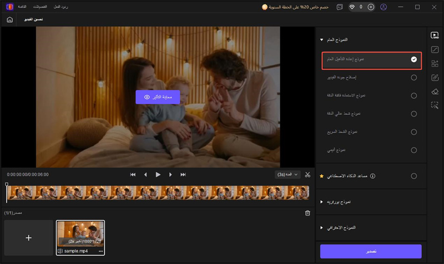Open the UHD video enhancer sidebar icon
The width and height of the screenshot is (444, 264).
(x=435, y=35)
